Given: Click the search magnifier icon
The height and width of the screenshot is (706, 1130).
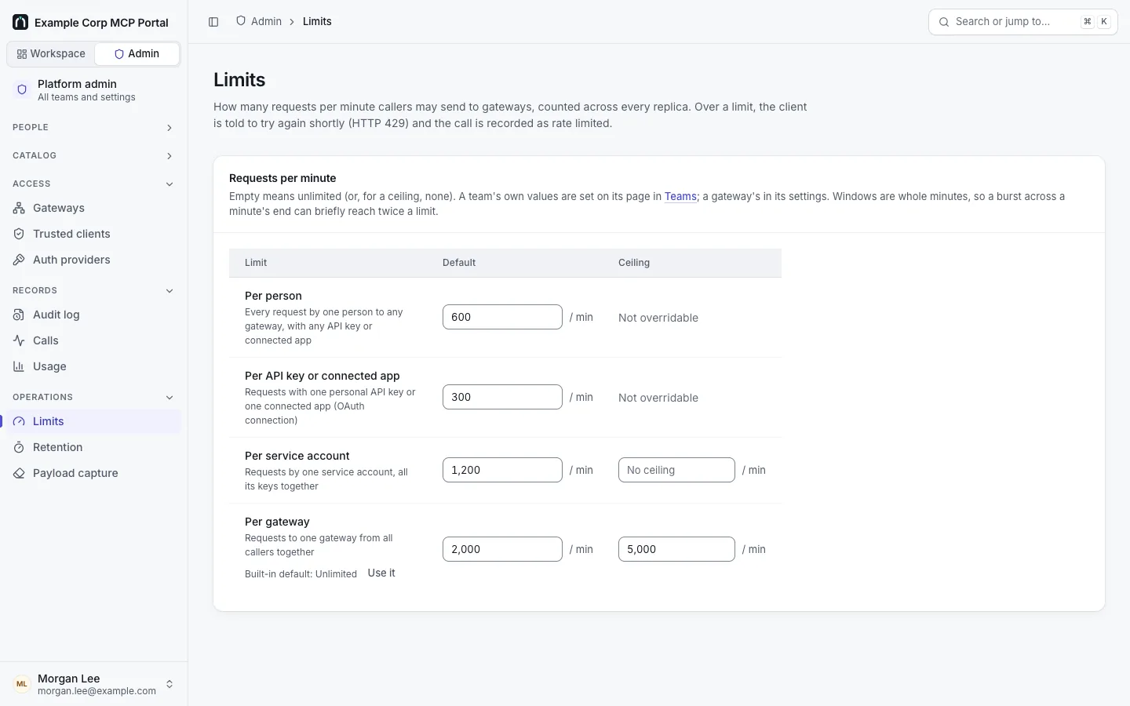Looking at the screenshot, I should [x=944, y=22].
